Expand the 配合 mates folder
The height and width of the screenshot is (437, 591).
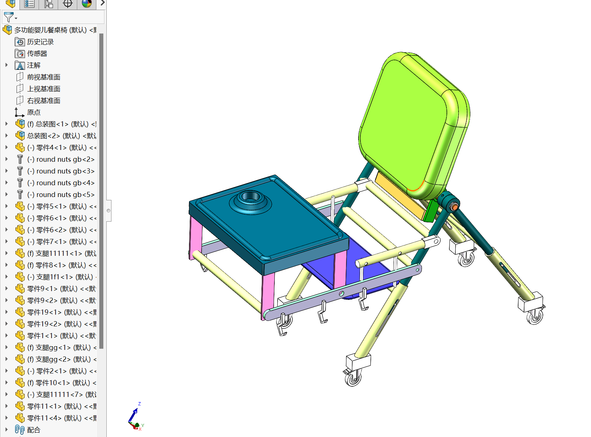(x=6, y=430)
